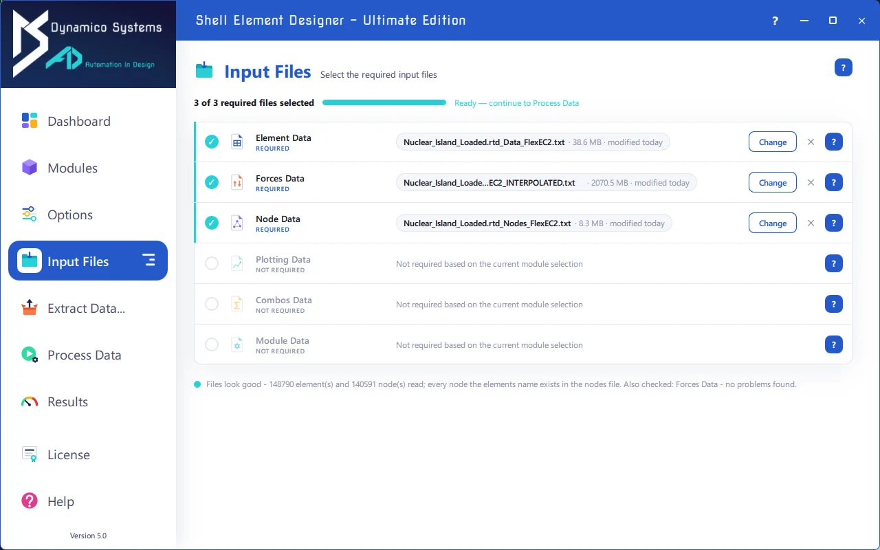880x550 pixels.
Task: Open the License page
Action: pos(88,454)
